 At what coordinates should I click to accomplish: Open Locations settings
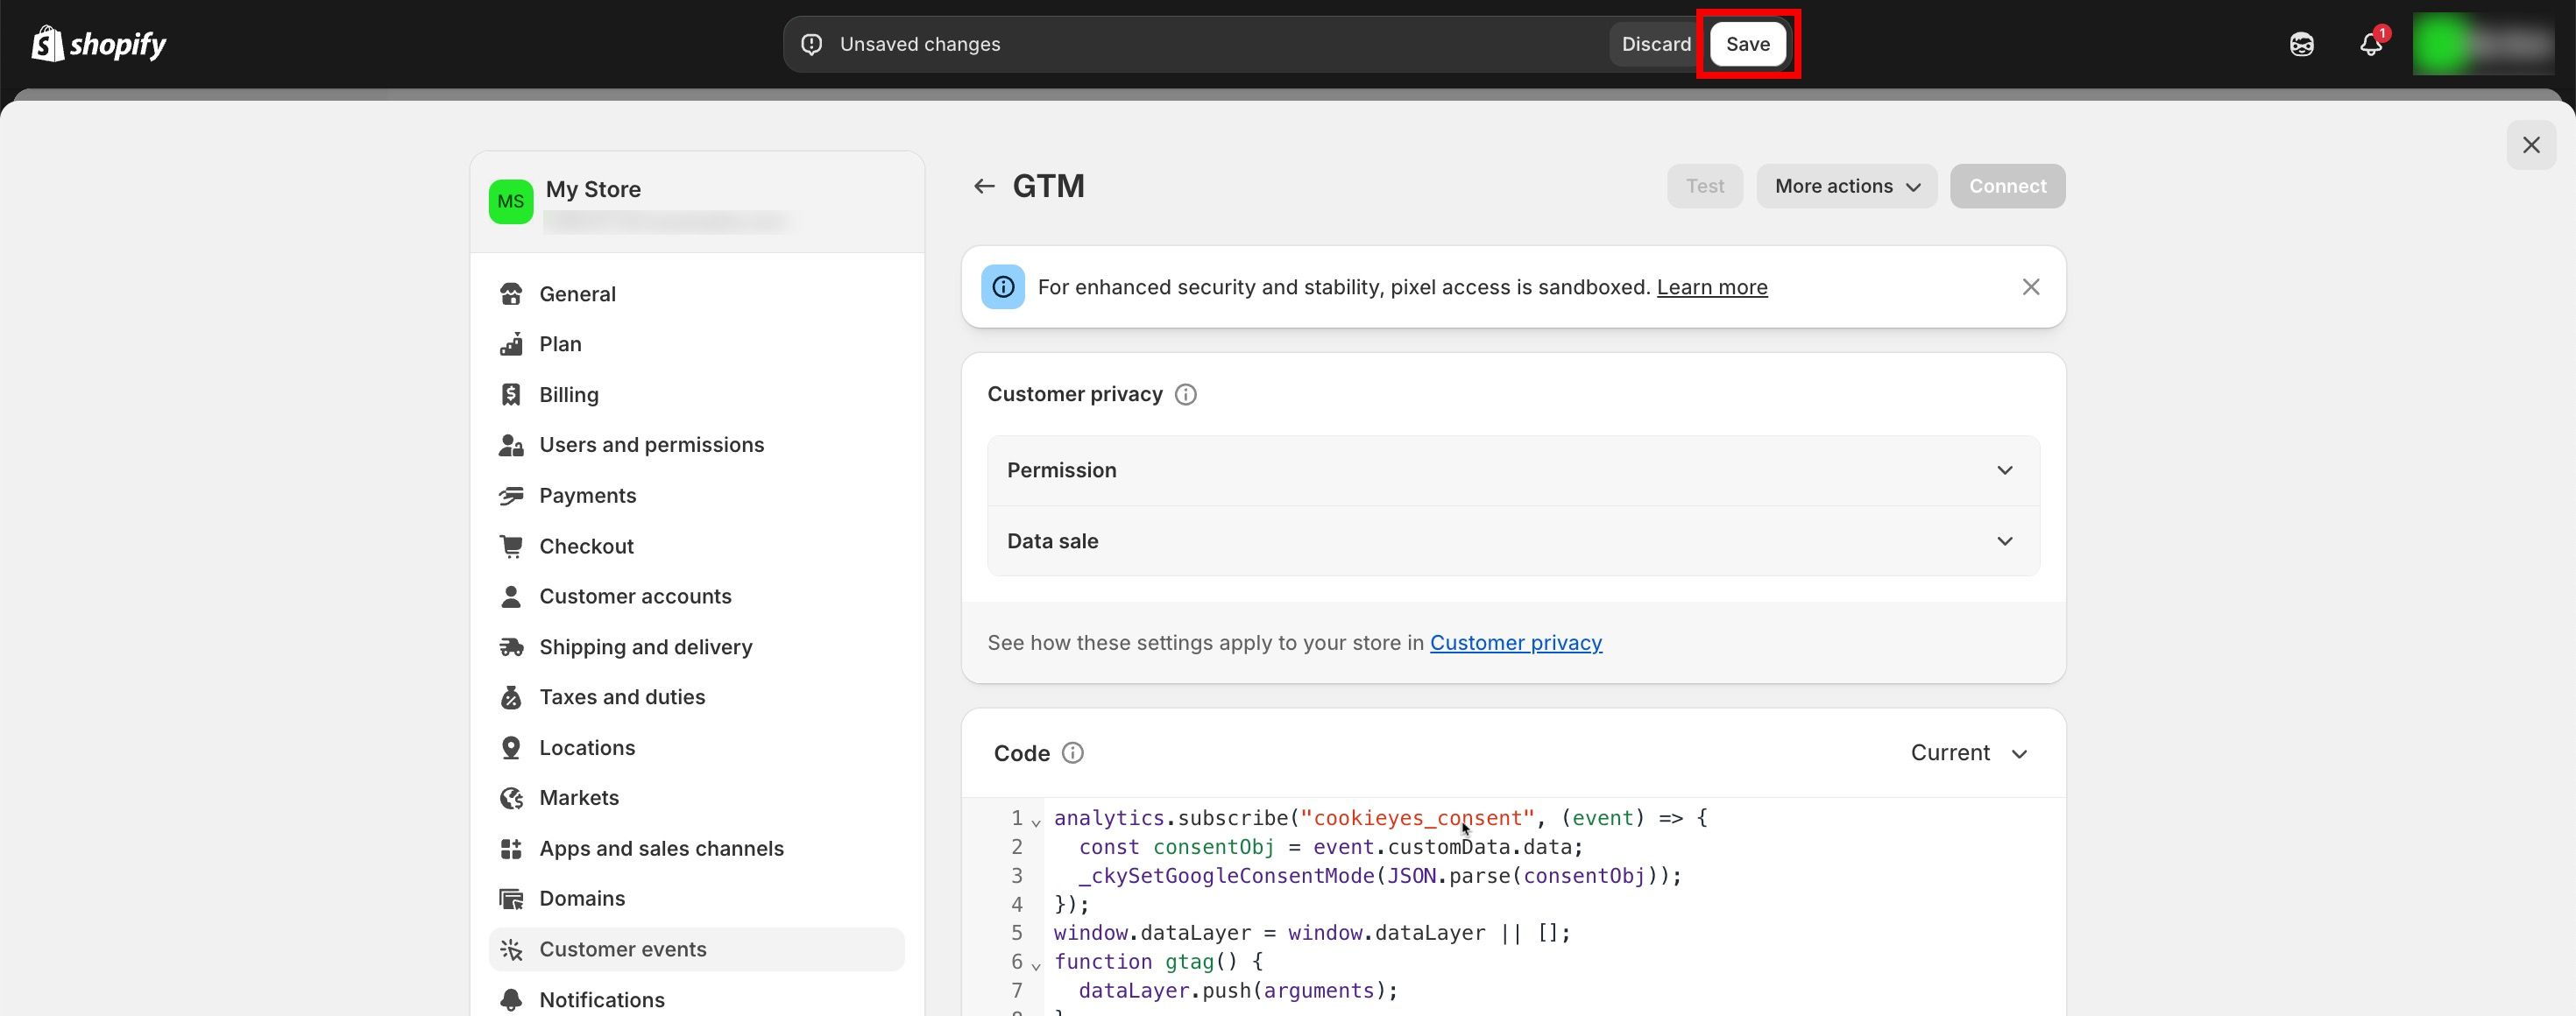[696, 748]
